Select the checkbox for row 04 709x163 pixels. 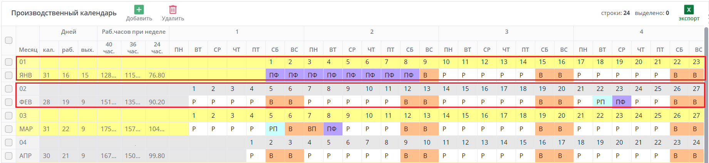pyautogui.click(x=8, y=142)
